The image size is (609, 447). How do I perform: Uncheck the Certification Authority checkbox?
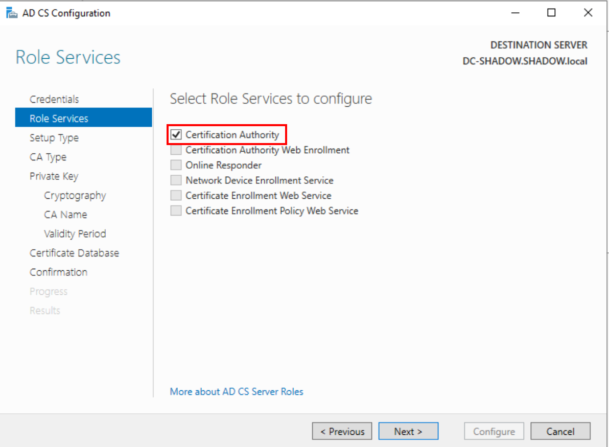coord(176,135)
